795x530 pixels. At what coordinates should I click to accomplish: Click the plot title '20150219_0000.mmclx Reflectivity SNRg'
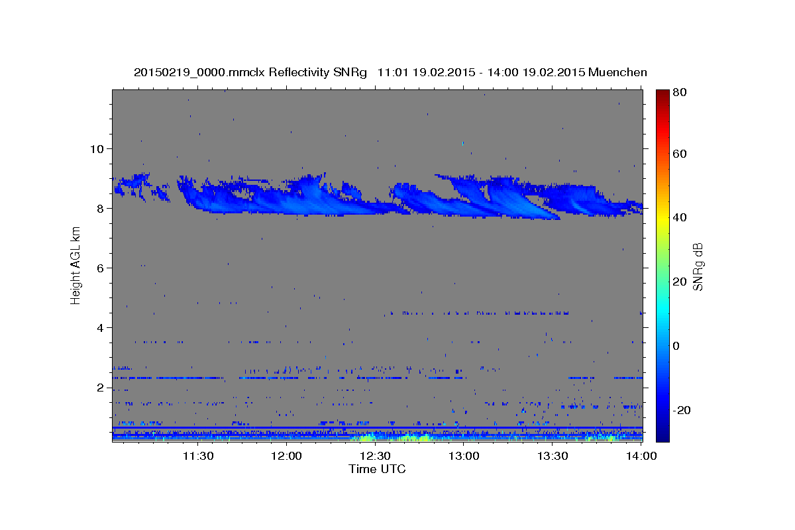pyautogui.click(x=250, y=72)
